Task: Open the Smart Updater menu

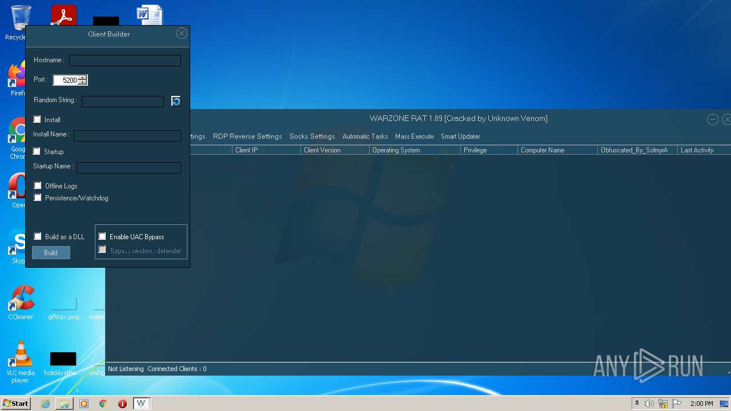Action: [460, 136]
